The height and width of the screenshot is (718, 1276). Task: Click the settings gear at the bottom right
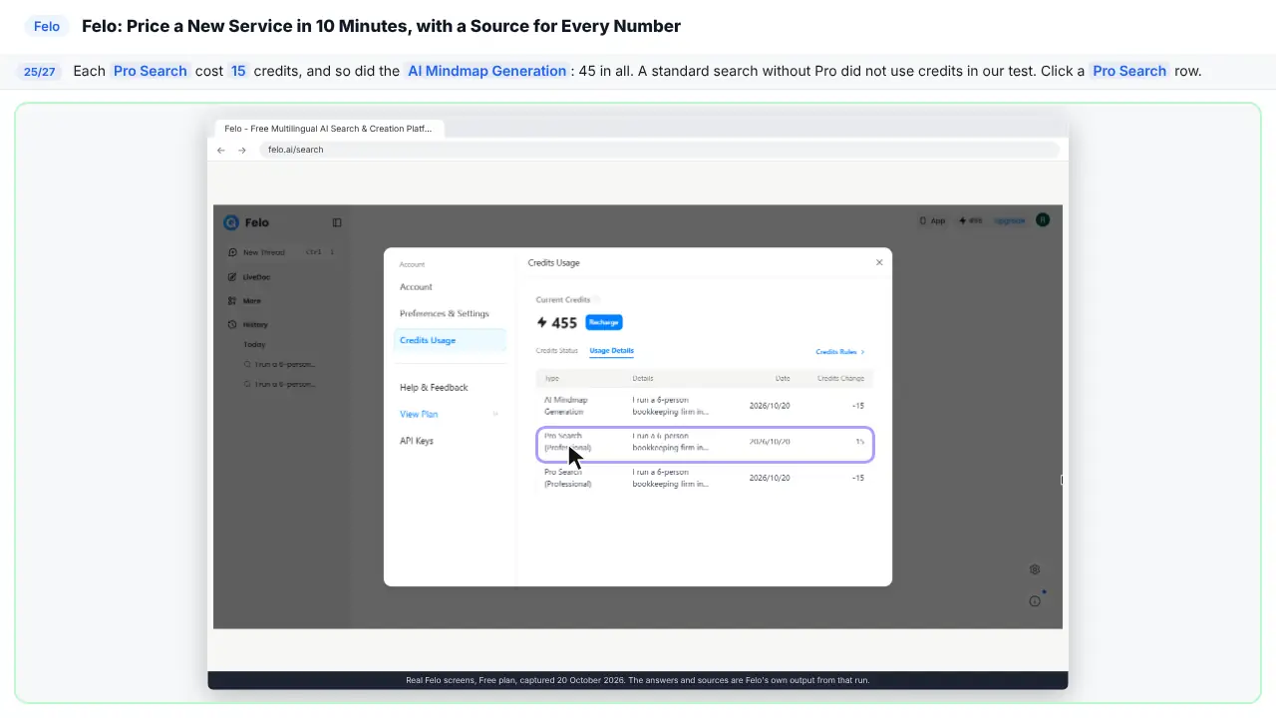(x=1035, y=569)
